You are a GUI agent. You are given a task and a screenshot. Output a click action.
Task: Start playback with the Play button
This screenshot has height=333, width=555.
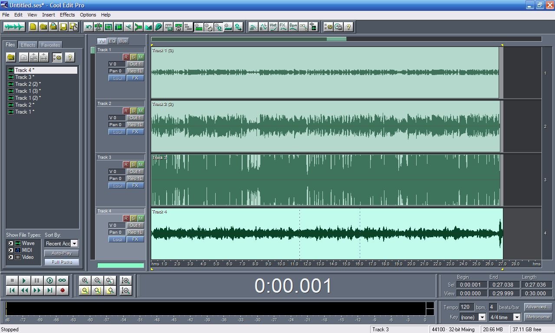(x=24, y=281)
